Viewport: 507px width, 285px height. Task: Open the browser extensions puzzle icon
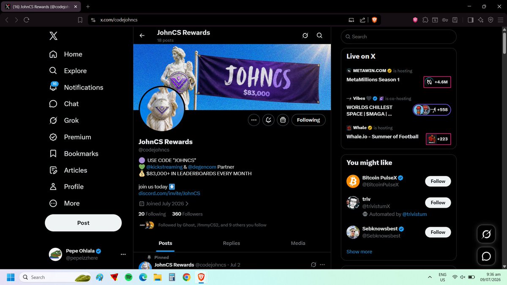[x=425, y=20]
